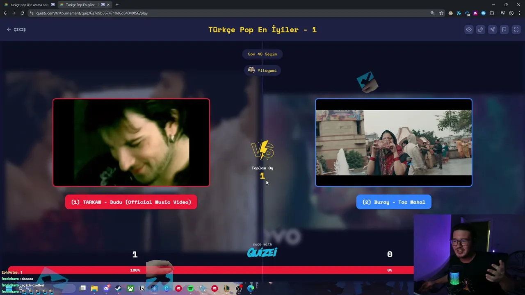
Task: Click the made with Quizei logo
Action: pos(262,250)
